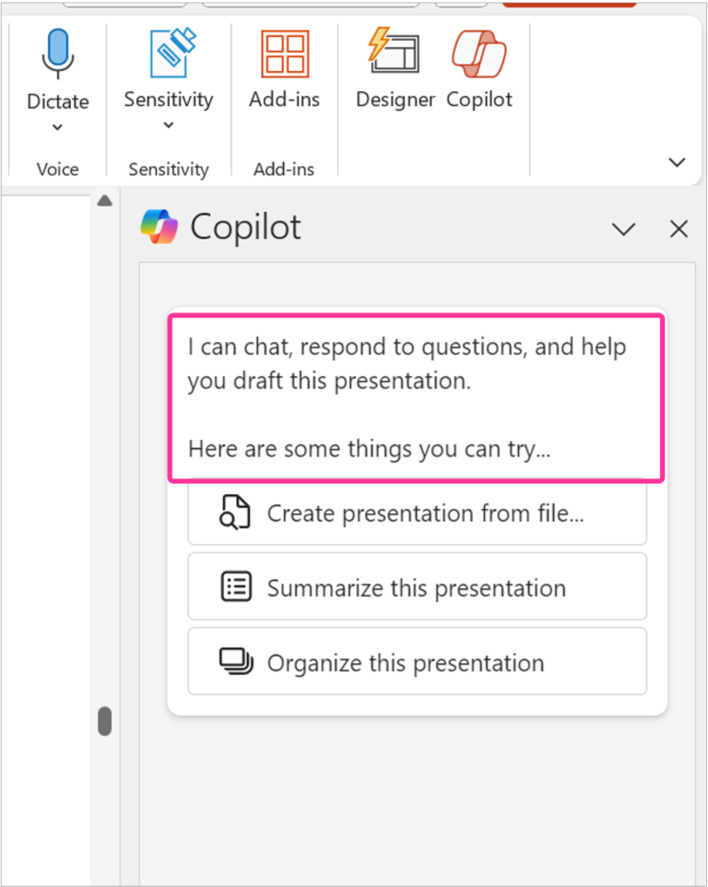Click the Voice group label
The width and height of the screenshot is (708, 887).
pyautogui.click(x=57, y=169)
